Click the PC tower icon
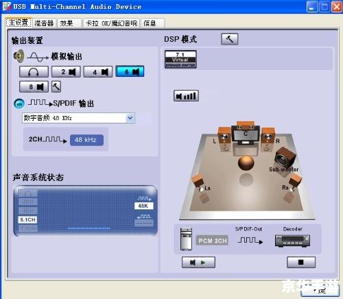Screen dimensions: 343x299 [x=186, y=239]
